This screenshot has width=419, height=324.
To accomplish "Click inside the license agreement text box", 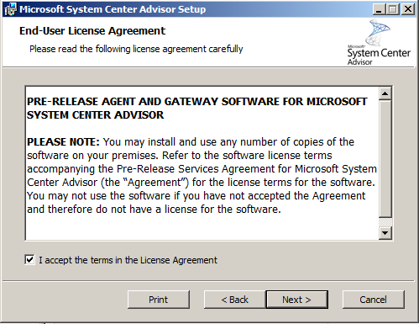I will tap(202, 163).
